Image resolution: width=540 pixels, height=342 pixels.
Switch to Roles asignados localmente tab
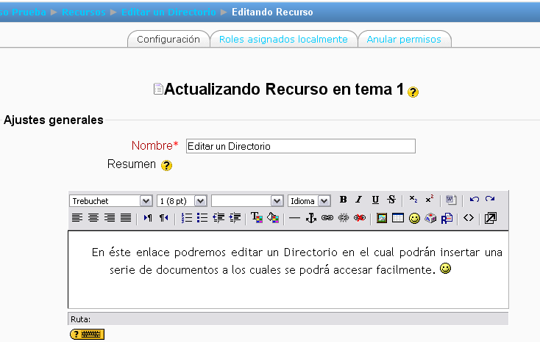tap(283, 40)
